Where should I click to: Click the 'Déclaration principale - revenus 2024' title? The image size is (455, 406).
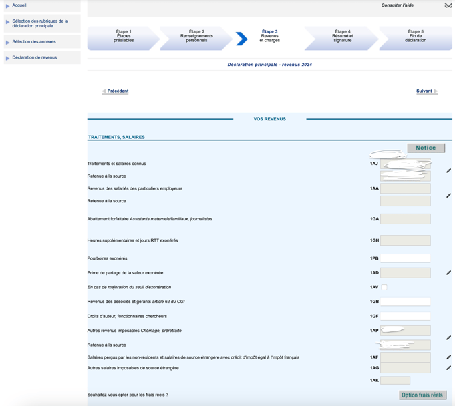tap(269, 65)
